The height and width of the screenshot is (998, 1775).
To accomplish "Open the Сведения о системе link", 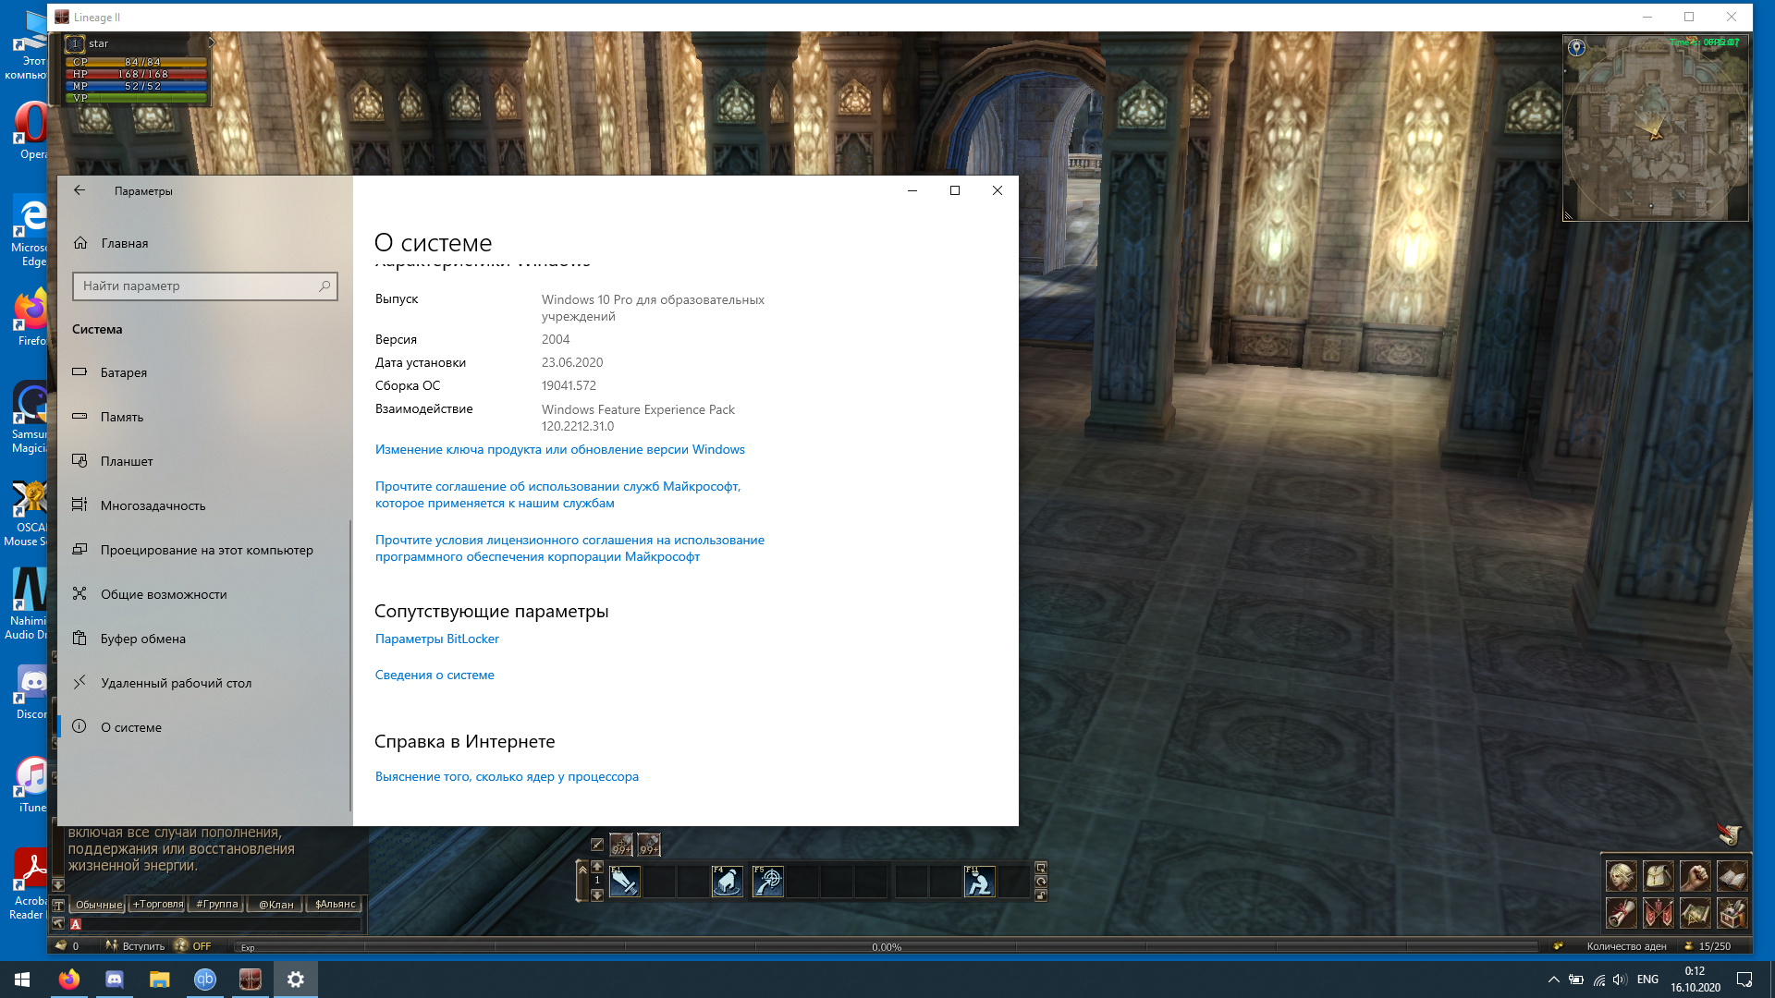I will coord(435,675).
